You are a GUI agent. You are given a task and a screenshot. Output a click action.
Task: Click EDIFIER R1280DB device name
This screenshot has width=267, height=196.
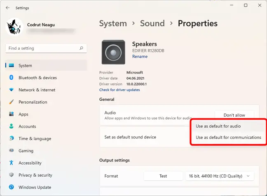tap(148, 51)
